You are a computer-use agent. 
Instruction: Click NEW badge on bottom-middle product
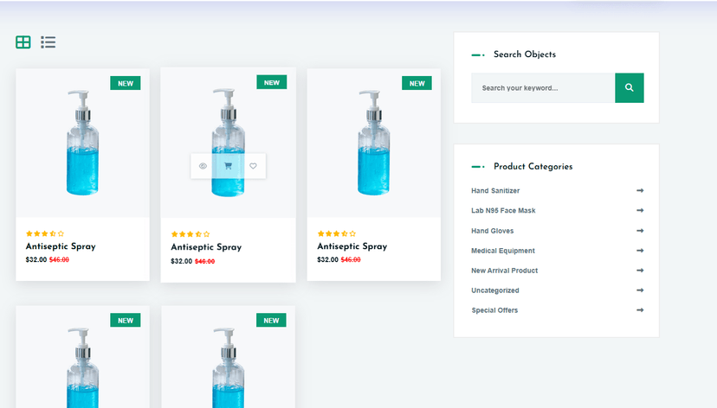click(271, 321)
